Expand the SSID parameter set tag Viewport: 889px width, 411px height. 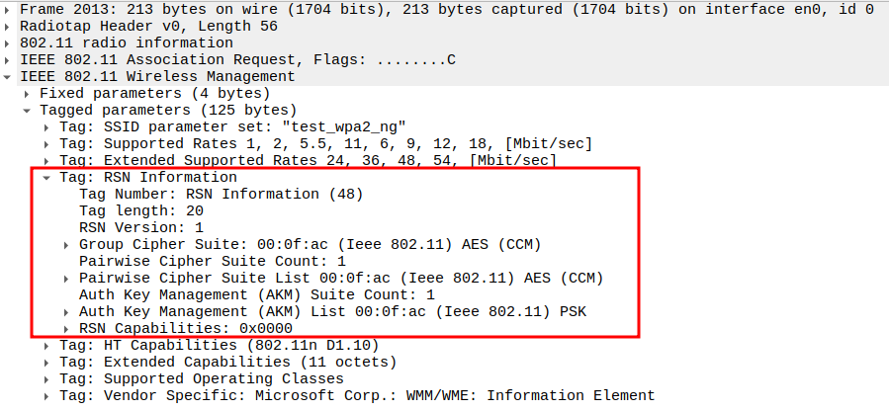coord(47,126)
